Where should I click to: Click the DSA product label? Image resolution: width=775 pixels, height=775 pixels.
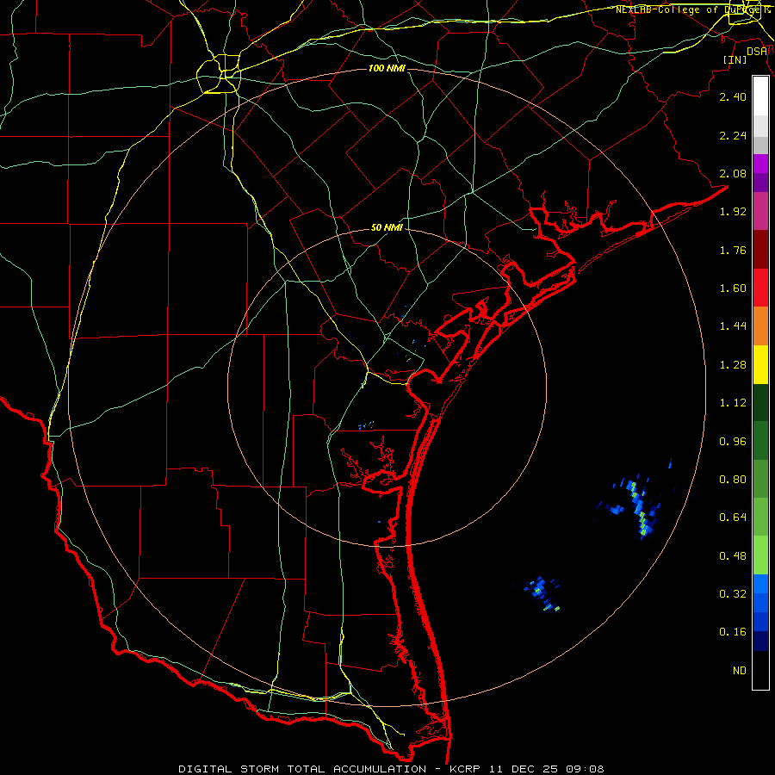tap(757, 52)
